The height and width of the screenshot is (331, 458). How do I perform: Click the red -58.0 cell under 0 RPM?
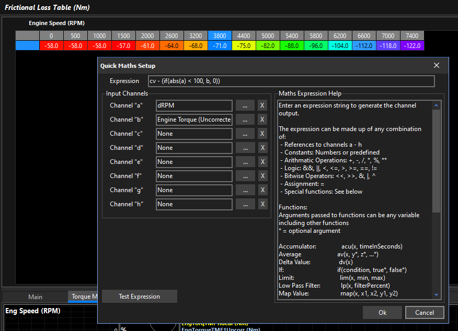pyautogui.click(x=51, y=45)
